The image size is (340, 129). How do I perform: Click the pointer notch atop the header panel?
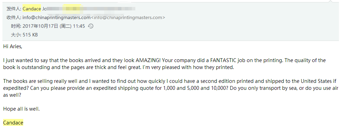[x=330, y=1]
